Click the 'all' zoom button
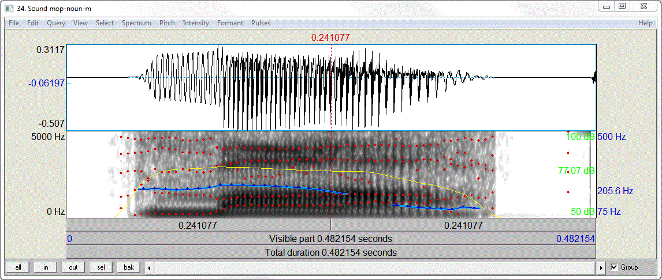Viewport: 662px width, 280px height. pyautogui.click(x=18, y=267)
